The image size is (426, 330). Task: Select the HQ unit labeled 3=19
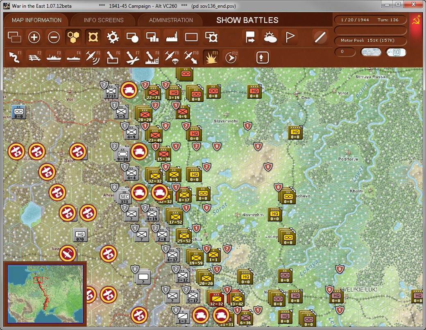(x=174, y=94)
